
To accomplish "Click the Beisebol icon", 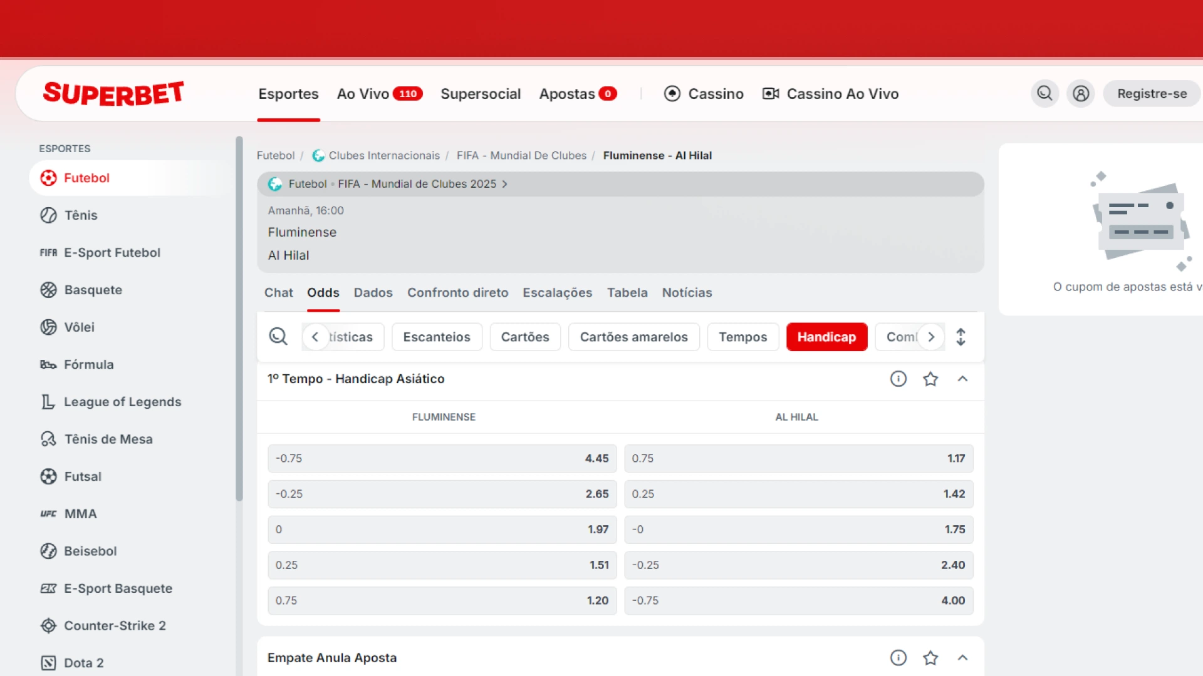I will [48, 551].
